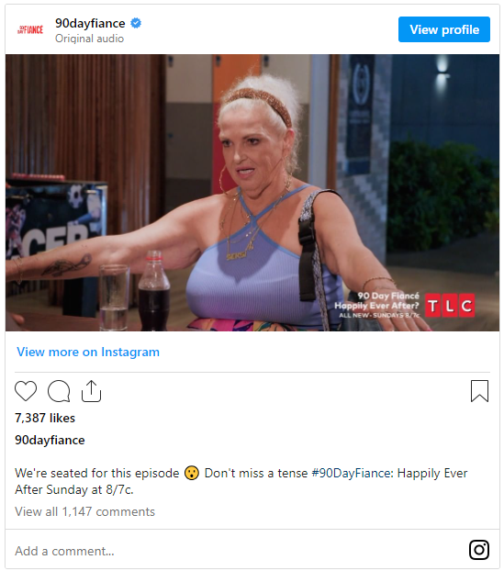Open the 90dayfiance username in the header
Viewport: 504px width, 571px height.
pyautogui.click(x=90, y=23)
